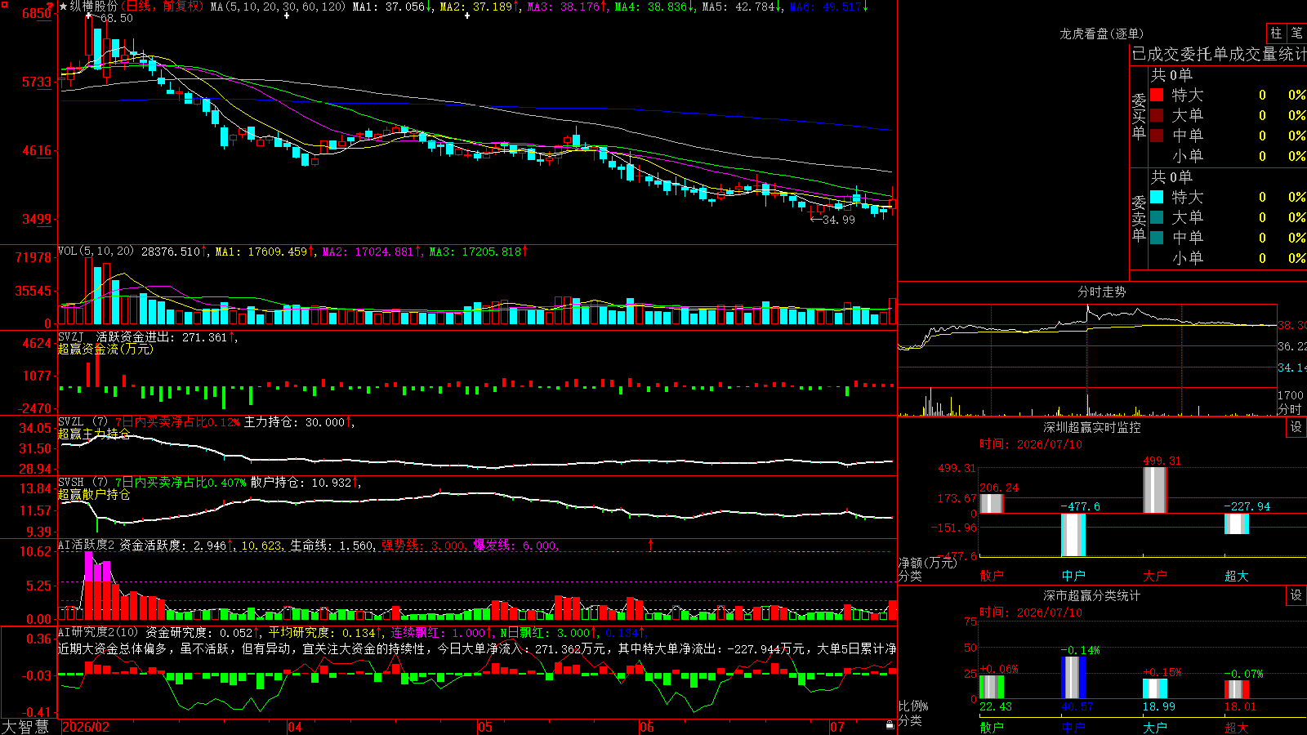1307x735 pixels.
Task: Click the 龙虎看盘(逐单) panel title
Action: [1101, 33]
